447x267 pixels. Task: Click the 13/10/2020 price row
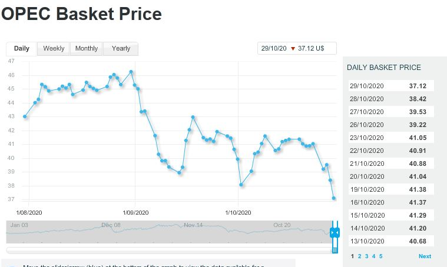390,241
